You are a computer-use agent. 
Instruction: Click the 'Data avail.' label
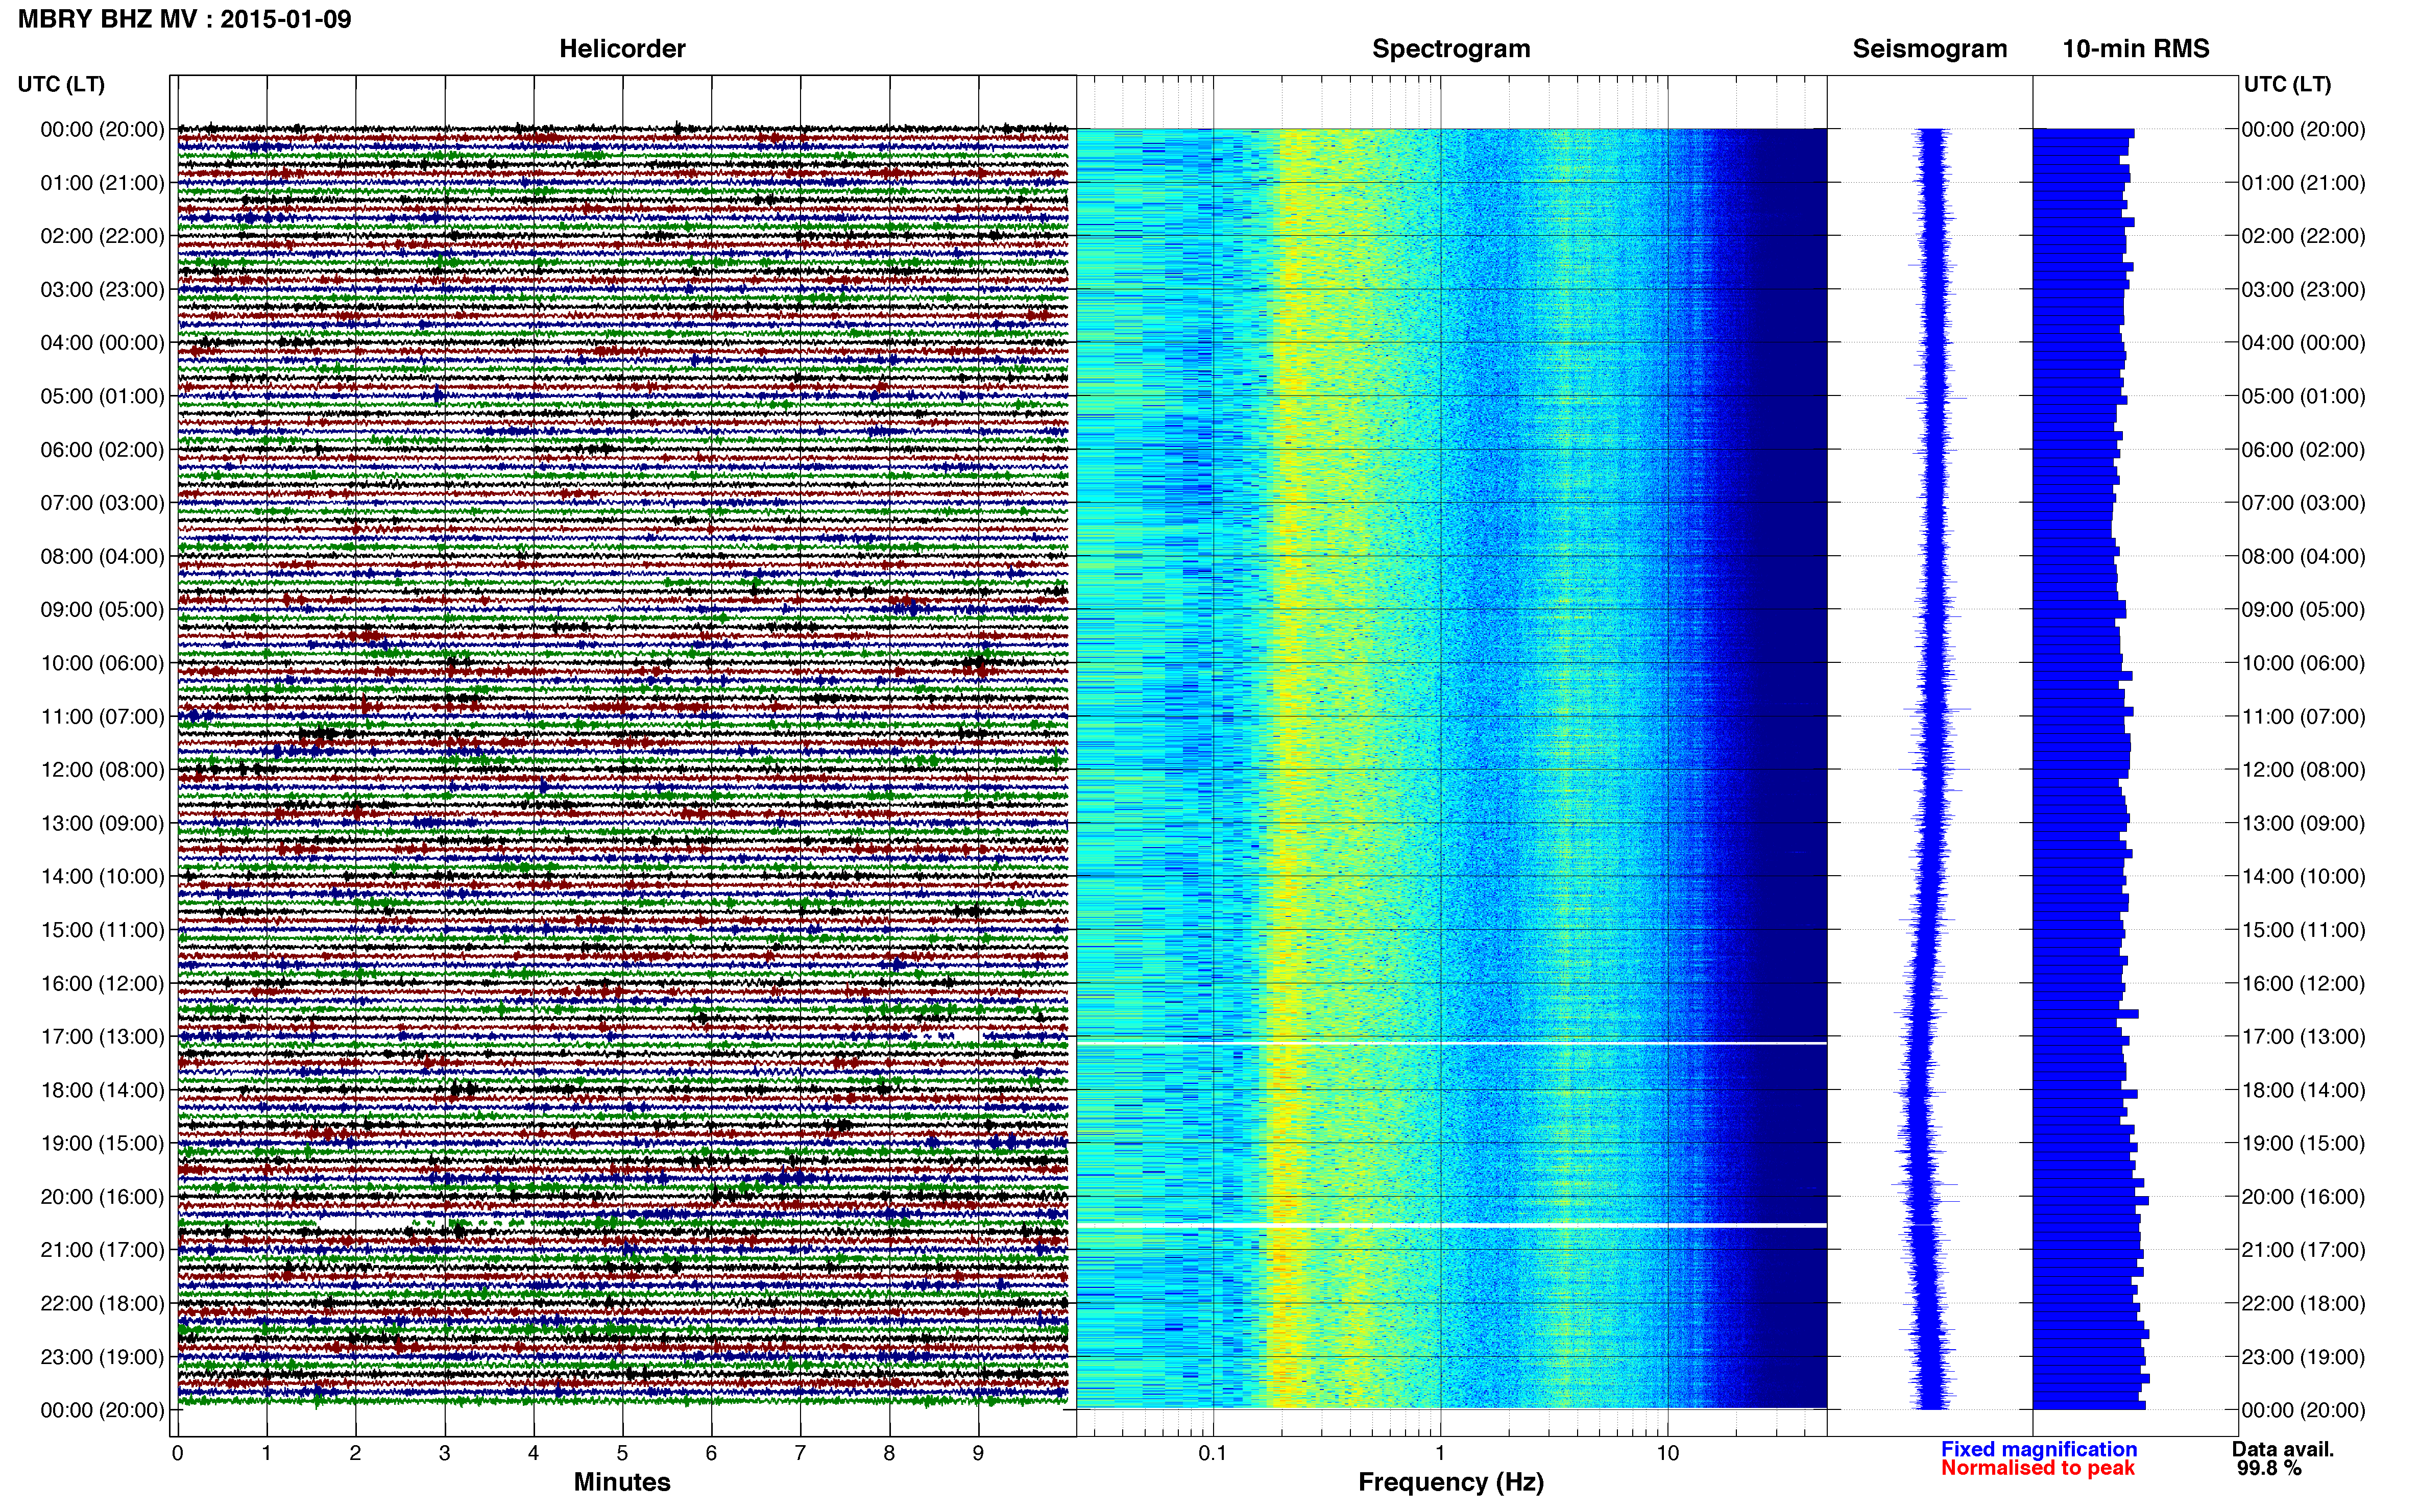2283,1449
